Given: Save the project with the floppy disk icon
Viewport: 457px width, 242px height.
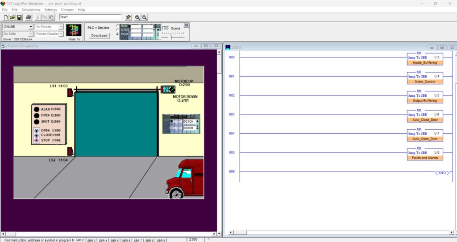Looking at the screenshot, I should (x=19, y=17).
